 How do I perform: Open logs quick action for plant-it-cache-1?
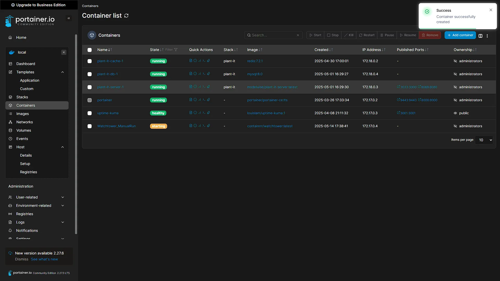click(x=191, y=61)
